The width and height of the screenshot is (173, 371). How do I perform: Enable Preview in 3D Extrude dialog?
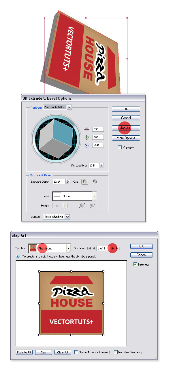click(x=120, y=147)
